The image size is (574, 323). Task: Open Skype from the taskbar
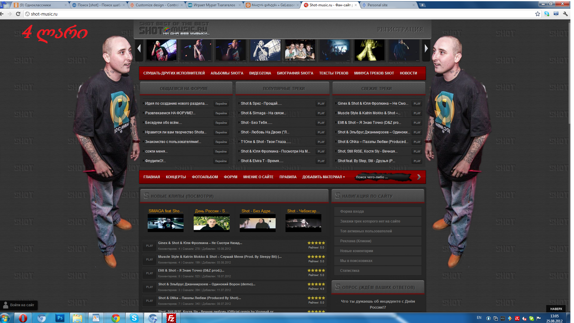click(134, 318)
